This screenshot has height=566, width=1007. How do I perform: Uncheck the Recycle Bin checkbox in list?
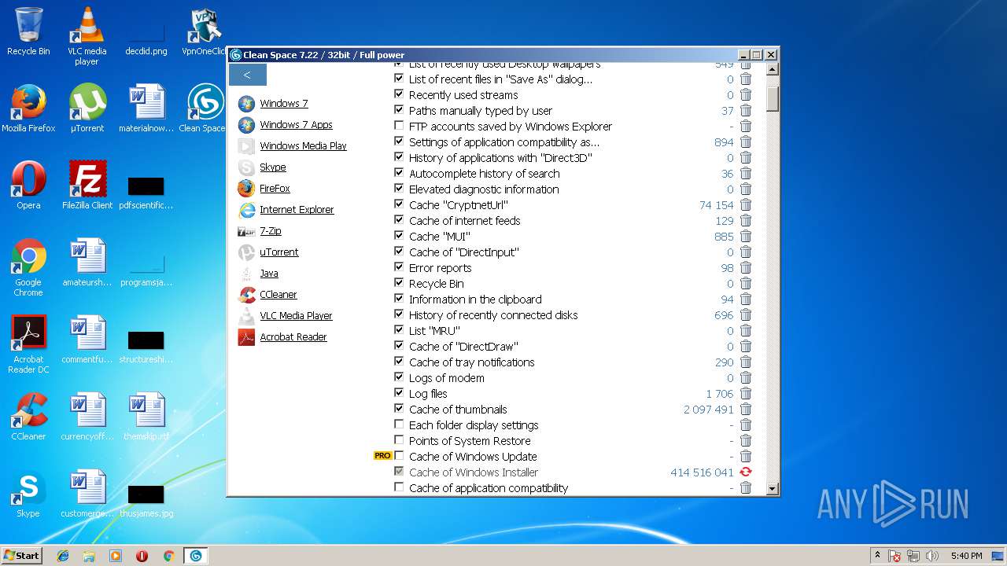coord(399,283)
